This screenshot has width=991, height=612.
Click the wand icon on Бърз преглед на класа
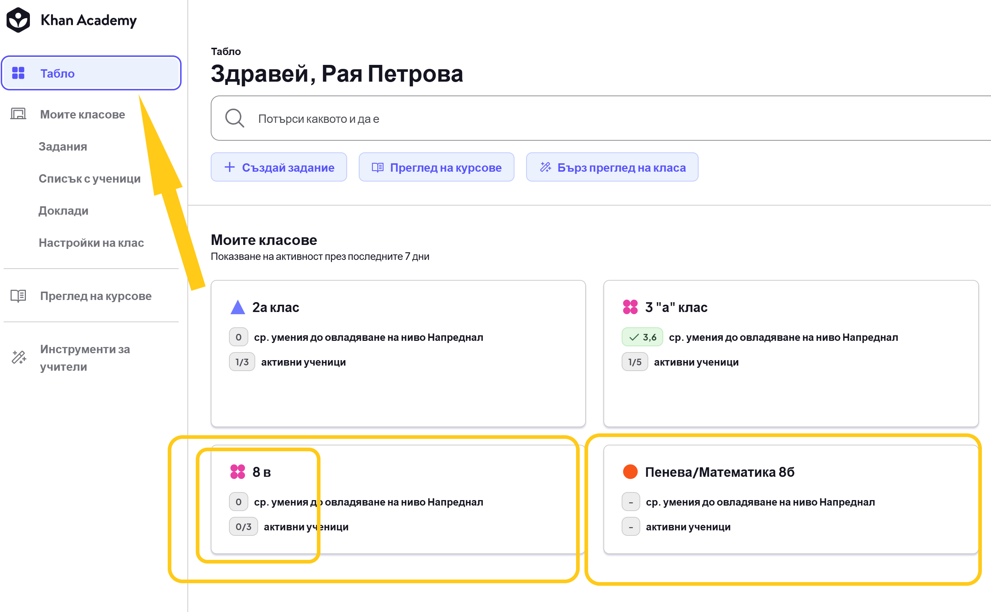pyautogui.click(x=546, y=167)
